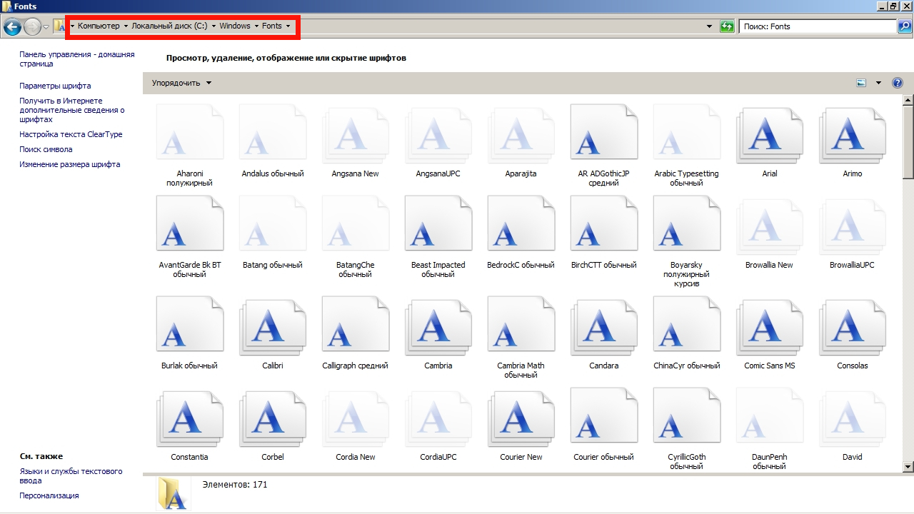
Task: Expand the arrow after the Windows breadcrumb
Action: coord(256,26)
